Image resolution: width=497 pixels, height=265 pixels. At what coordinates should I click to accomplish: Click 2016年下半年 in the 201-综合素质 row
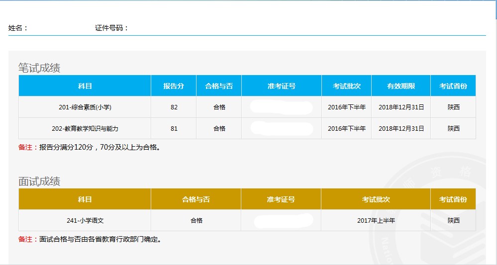coord(346,107)
